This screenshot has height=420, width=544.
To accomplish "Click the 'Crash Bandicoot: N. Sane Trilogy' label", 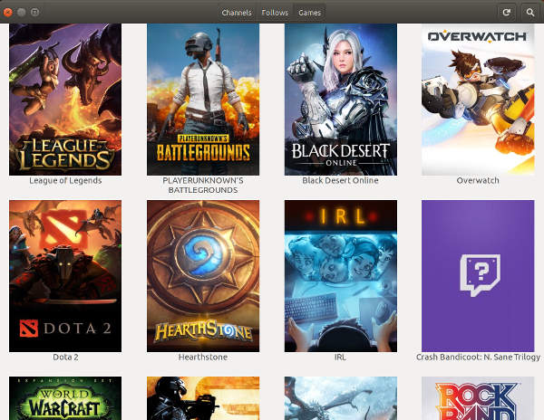I will tap(478, 357).
